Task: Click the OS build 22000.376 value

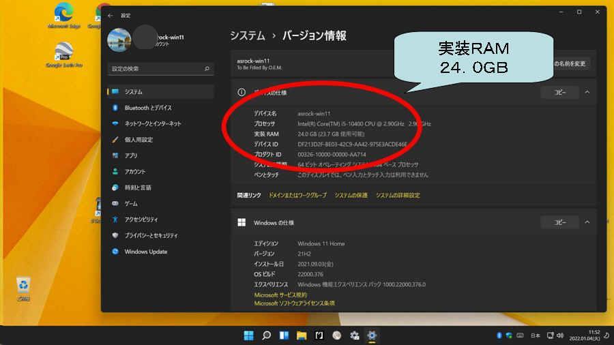Action: point(310,274)
